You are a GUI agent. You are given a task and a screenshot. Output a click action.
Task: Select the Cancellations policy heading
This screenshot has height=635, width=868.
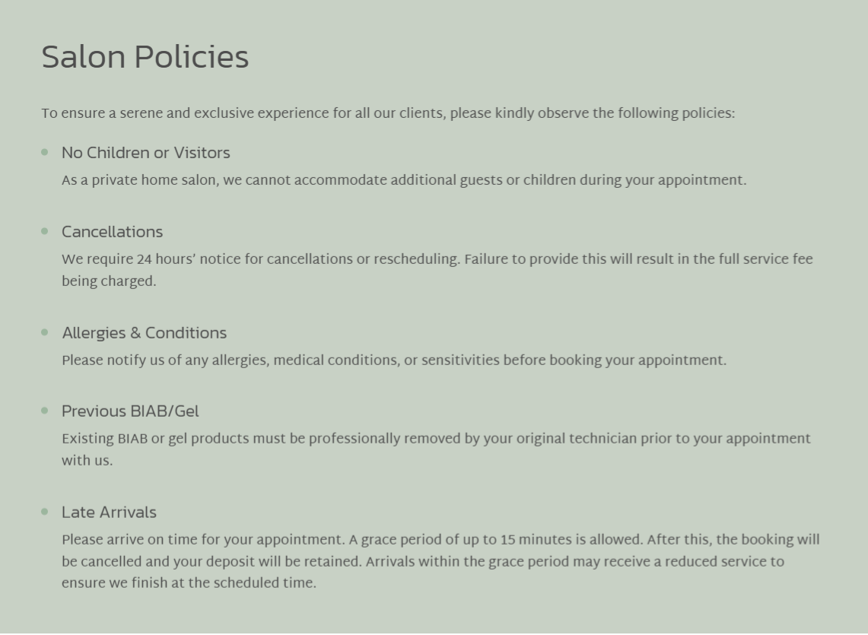click(x=112, y=232)
